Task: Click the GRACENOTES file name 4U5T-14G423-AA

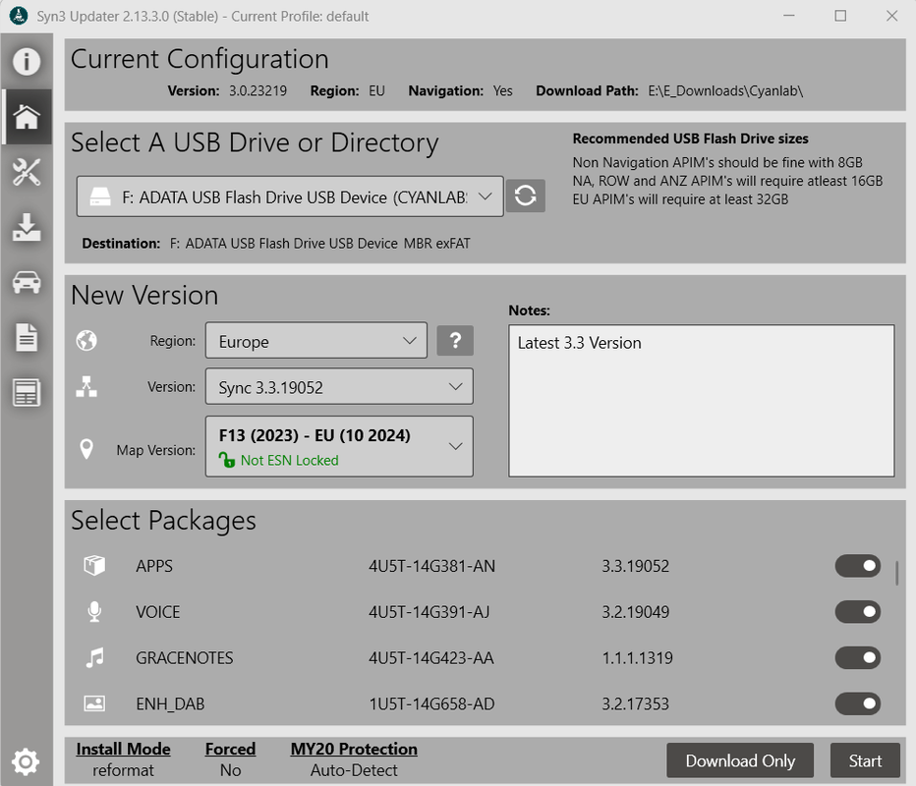Action: [431, 657]
